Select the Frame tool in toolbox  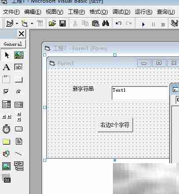coord(6,79)
